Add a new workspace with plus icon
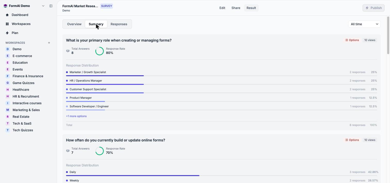390x183 pixels. pos(49,43)
